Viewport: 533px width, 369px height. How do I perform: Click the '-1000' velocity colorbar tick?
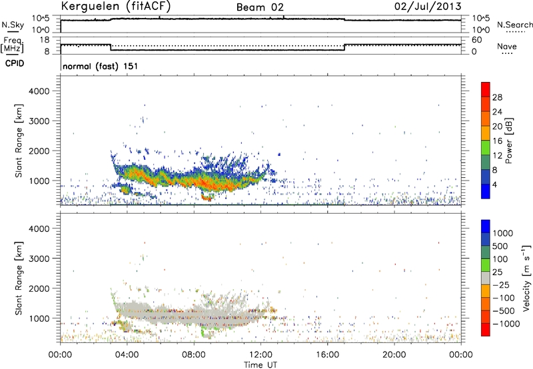[x=506, y=324]
